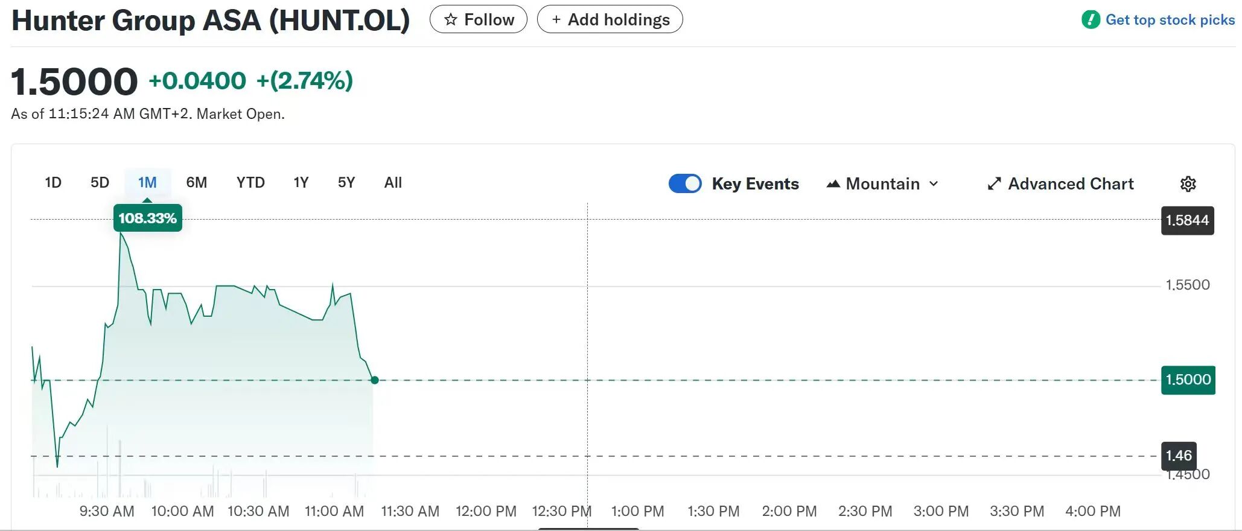Switch to the 1Y chart range
1242x531 pixels.
tap(301, 183)
